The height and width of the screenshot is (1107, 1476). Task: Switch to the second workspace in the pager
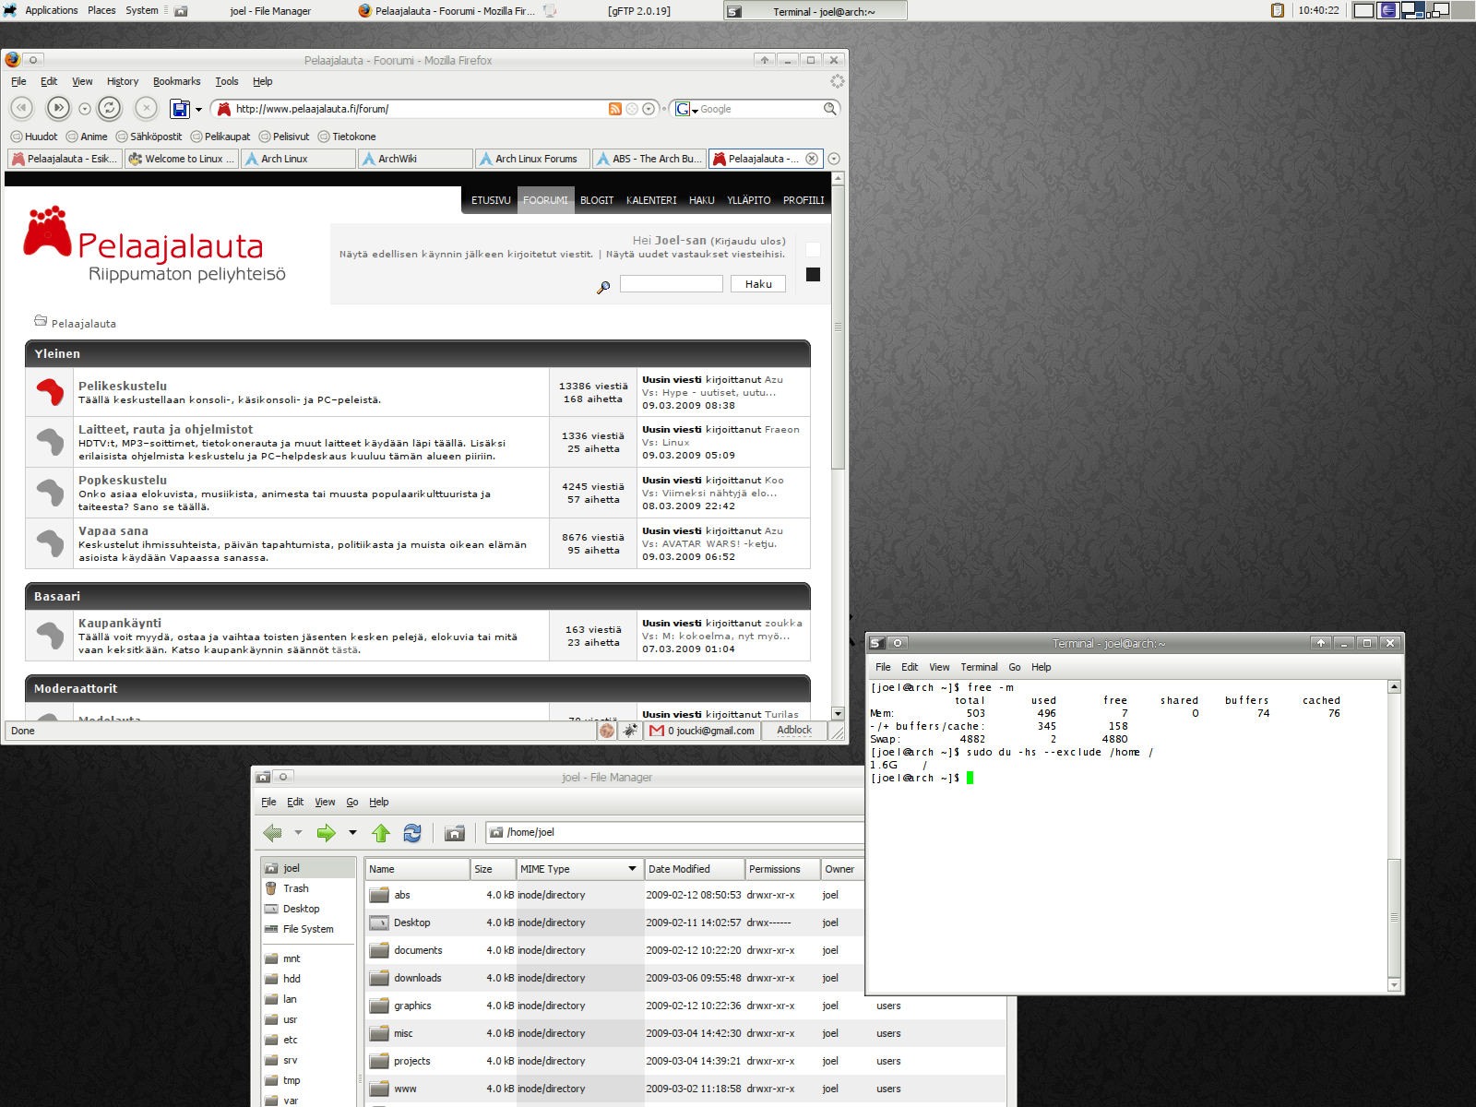[x=1388, y=10]
